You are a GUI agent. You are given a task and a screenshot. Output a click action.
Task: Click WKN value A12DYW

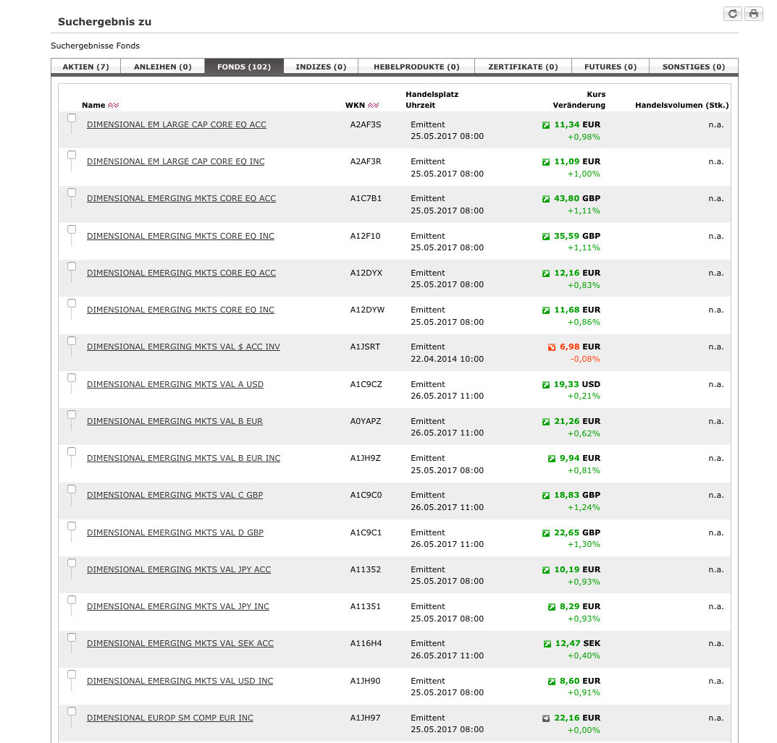point(367,310)
